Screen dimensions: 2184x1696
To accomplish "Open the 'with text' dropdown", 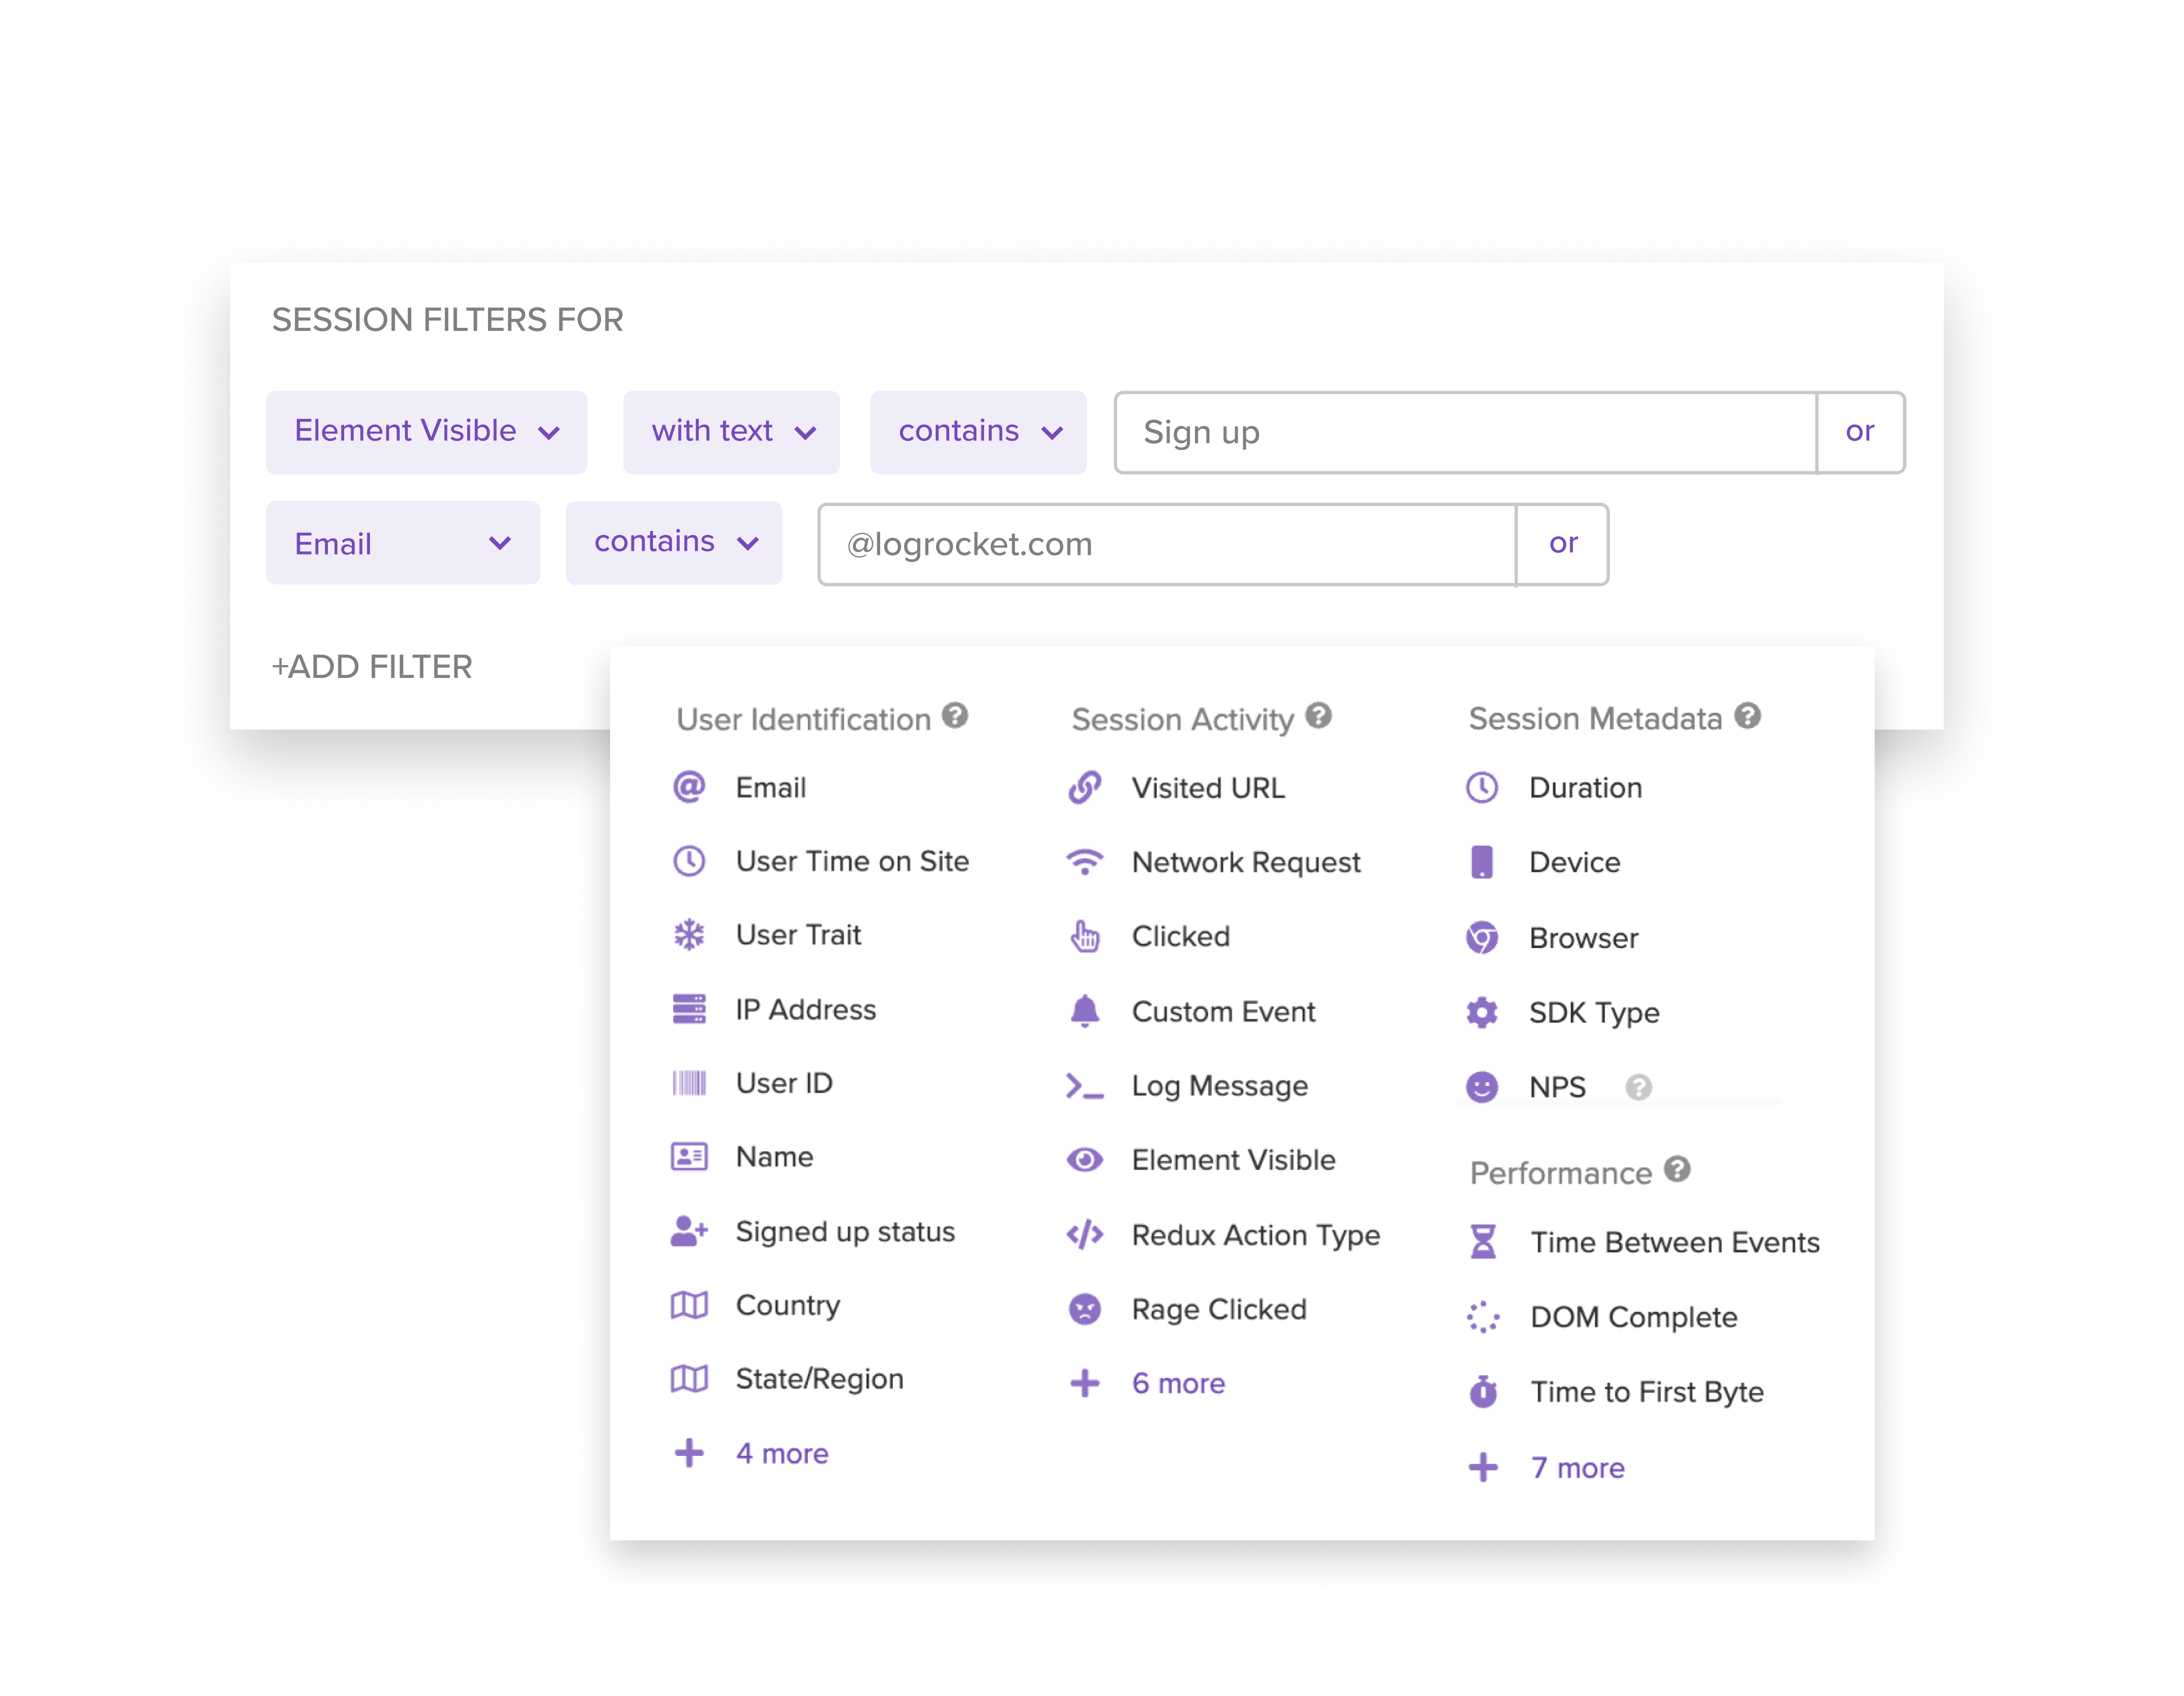I will (x=731, y=432).
